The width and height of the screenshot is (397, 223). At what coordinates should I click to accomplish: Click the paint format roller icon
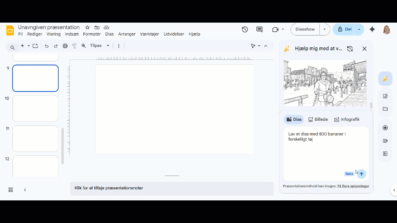tap(74, 46)
